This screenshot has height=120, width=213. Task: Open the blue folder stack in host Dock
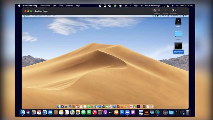coord(171,112)
